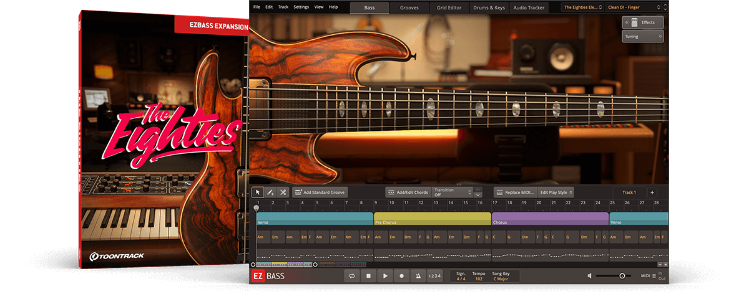Select the first Verse song part

(315, 218)
